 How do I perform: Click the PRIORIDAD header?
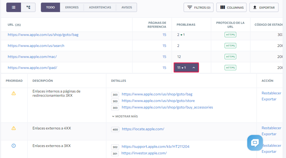(14, 81)
